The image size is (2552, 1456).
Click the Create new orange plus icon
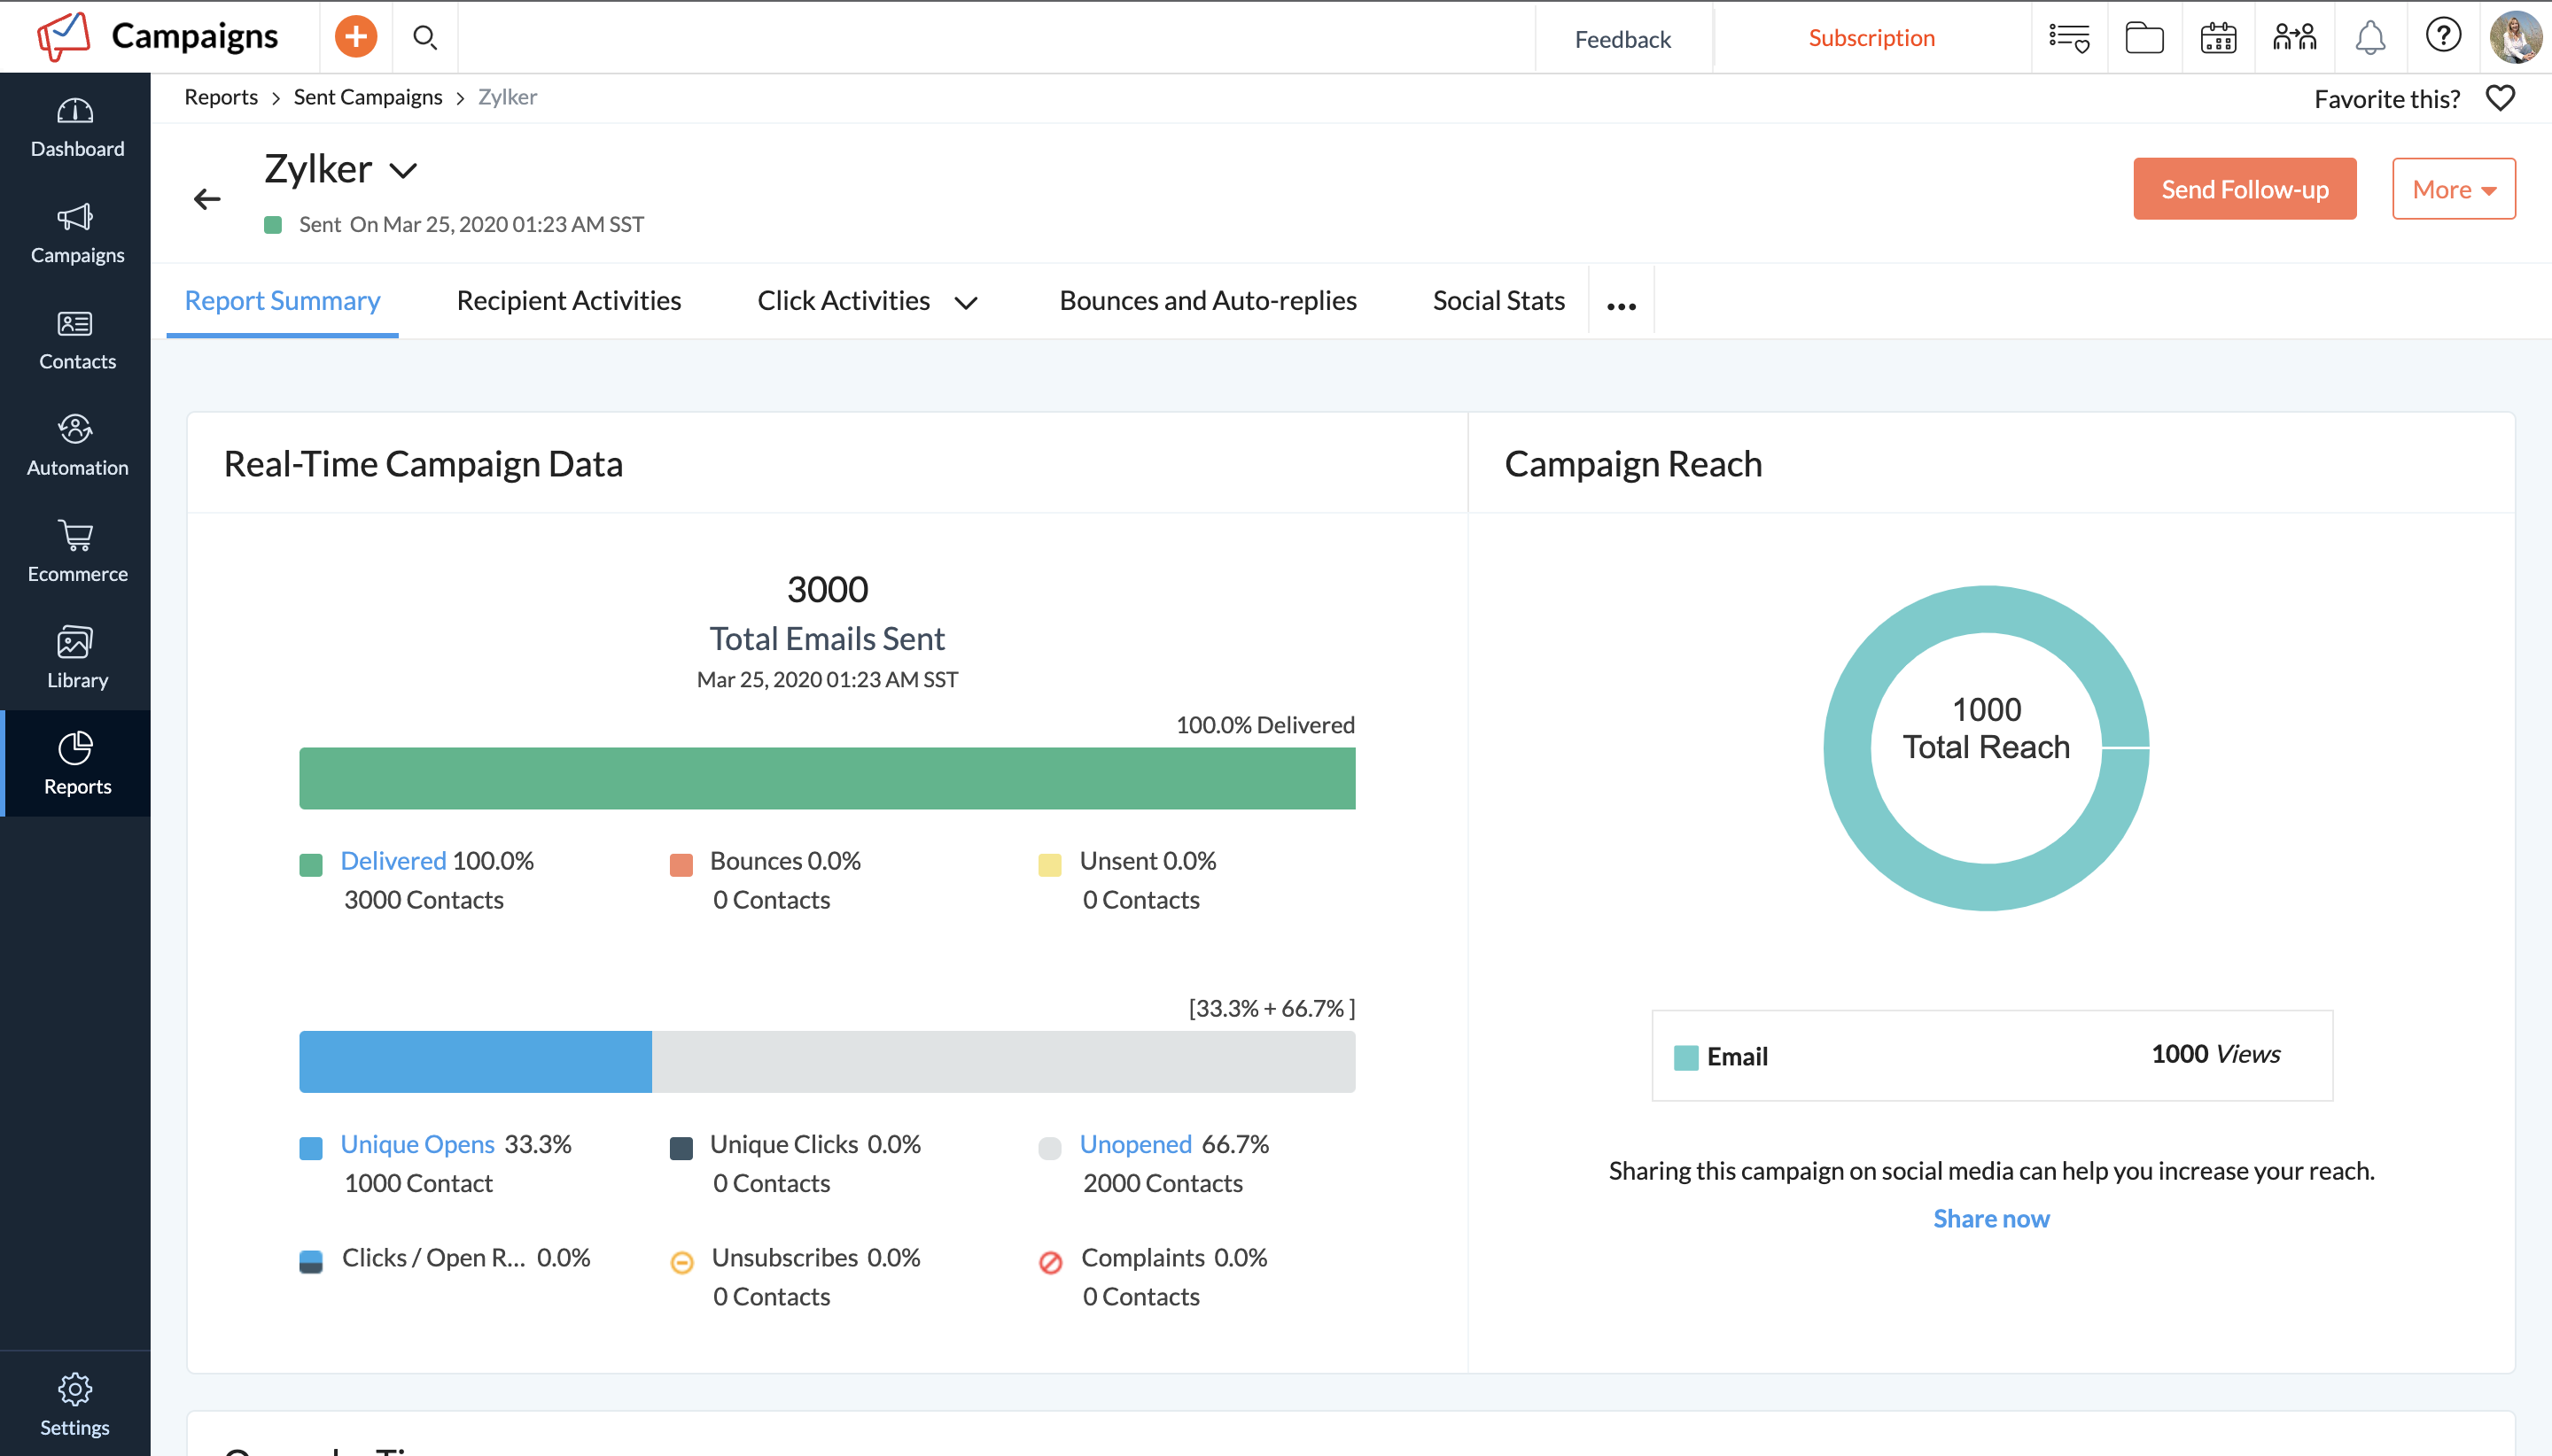coord(355,36)
